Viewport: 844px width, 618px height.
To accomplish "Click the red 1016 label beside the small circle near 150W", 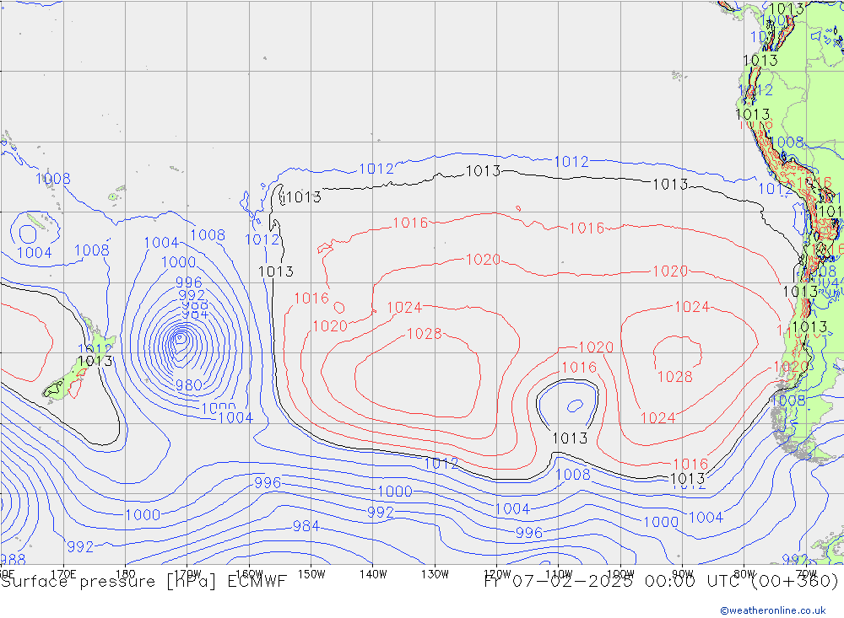I will click(311, 298).
